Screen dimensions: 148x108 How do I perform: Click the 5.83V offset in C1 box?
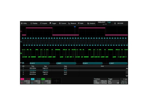point(28,83)
